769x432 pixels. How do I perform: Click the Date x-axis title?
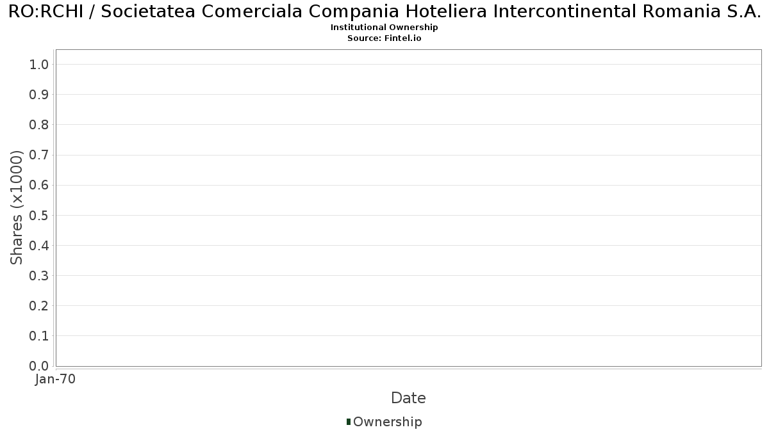point(408,398)
